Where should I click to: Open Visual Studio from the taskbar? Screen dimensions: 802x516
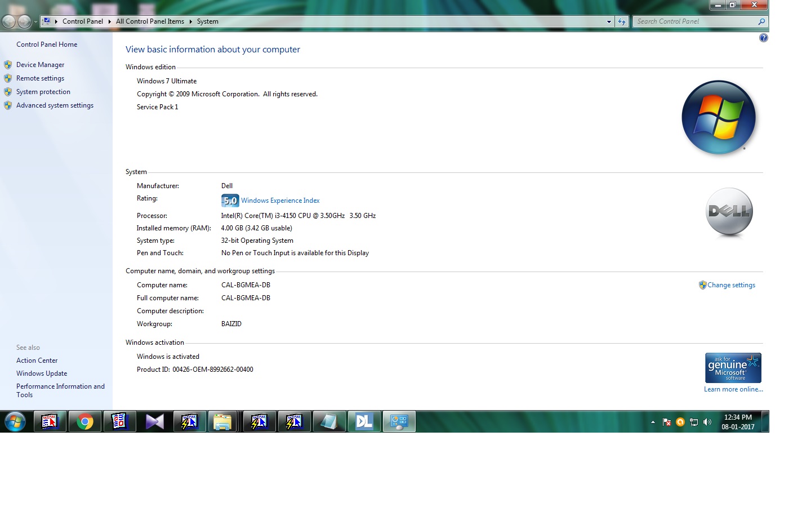pyautogui.click(x=154, y=421)
